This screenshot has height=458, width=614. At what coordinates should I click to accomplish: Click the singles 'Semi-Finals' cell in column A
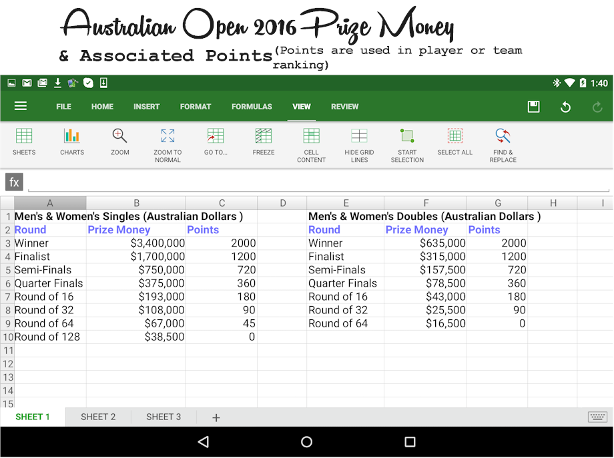50,270
